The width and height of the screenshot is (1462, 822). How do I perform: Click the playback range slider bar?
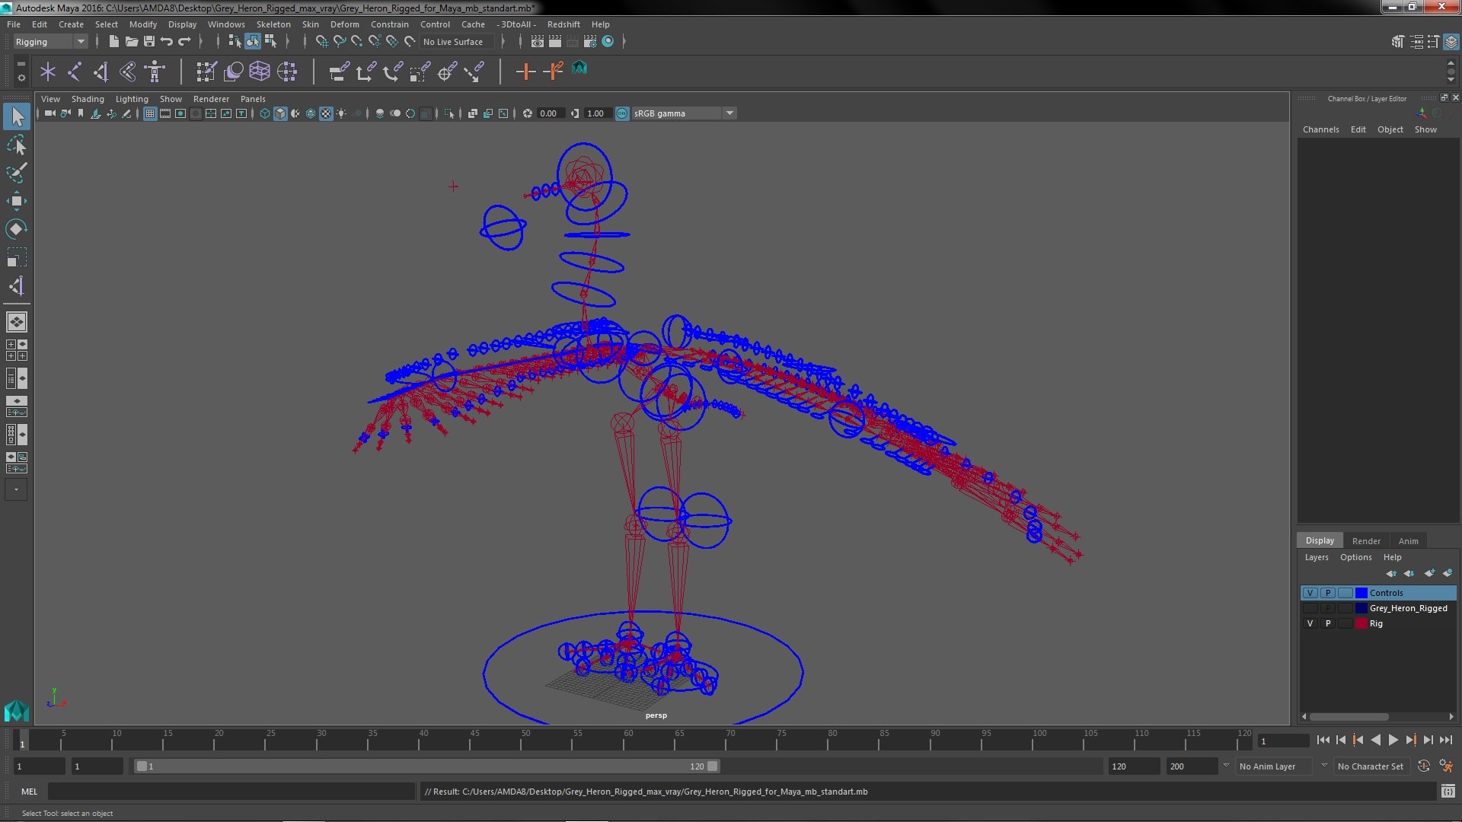coord(426,766)
